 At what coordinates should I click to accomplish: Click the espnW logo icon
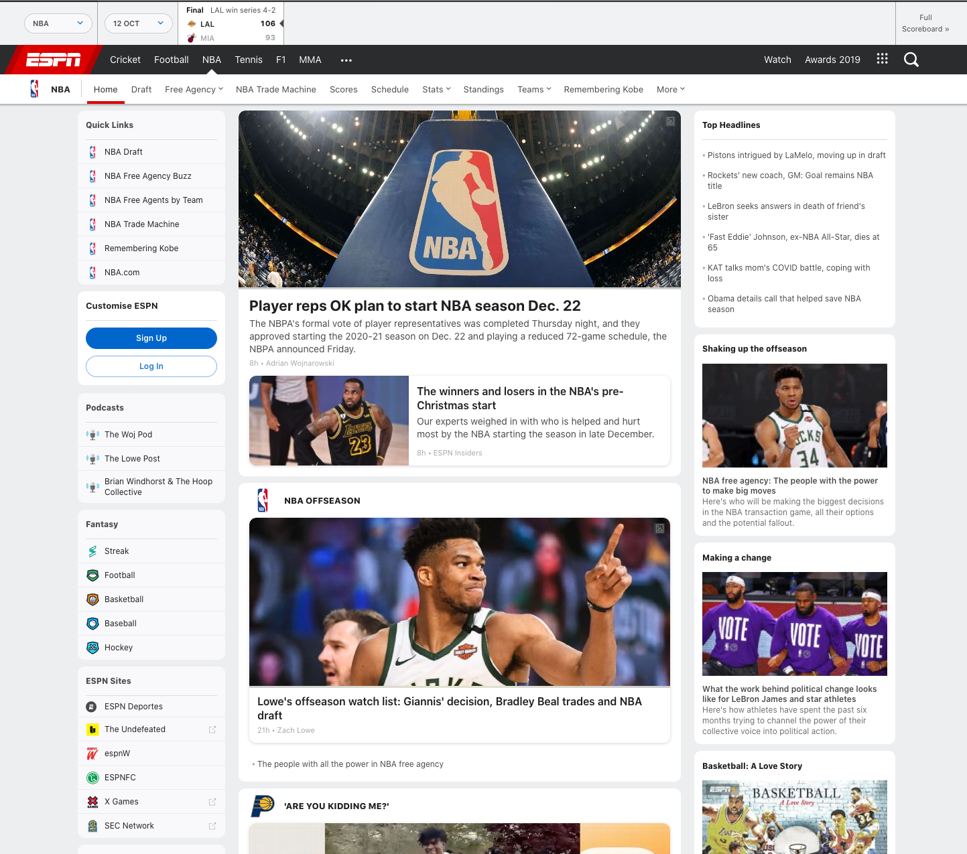(92, 754)
